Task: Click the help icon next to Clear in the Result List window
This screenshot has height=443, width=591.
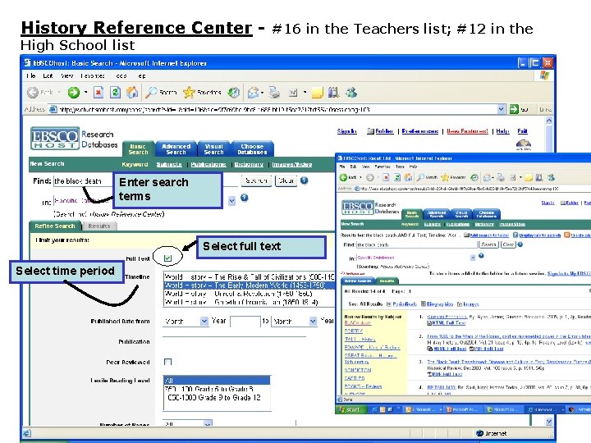Action: point(520,244)
